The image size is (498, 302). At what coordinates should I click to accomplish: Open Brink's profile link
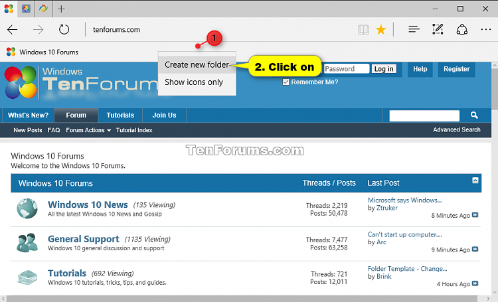pyautogui.click(x=384, y=276)
